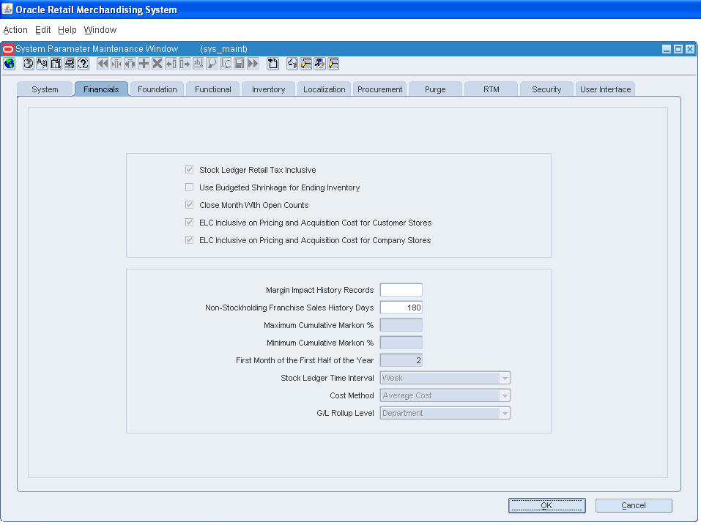Screen dimensions: 701x525
Task: Open the RTM tab
Action: [491, 89]
